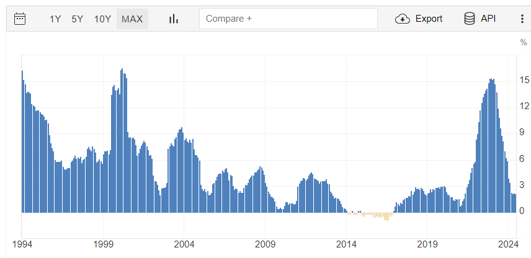Open the three-dot more options menu
The width and height of the screenshot is (531, 258).
[522, 19]
